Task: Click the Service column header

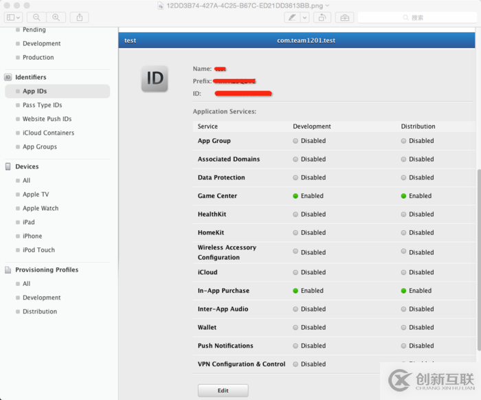Action: tap(208, 126)
